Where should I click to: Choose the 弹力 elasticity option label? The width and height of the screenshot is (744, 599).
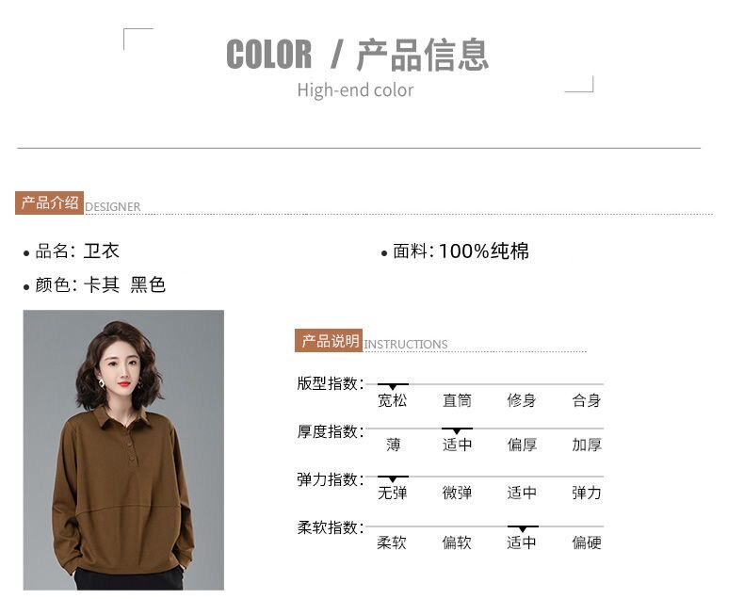(x=587, y=493)
